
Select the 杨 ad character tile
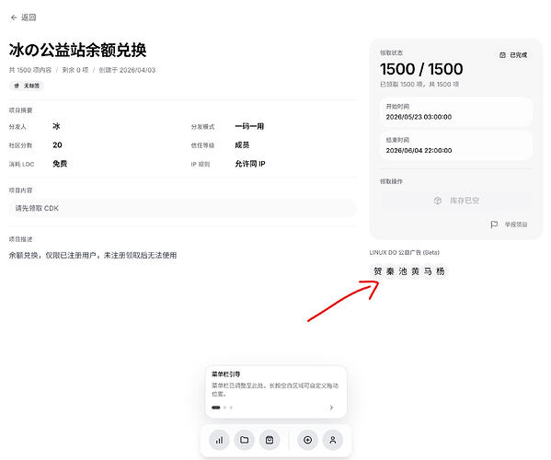(x=441, y=270)
